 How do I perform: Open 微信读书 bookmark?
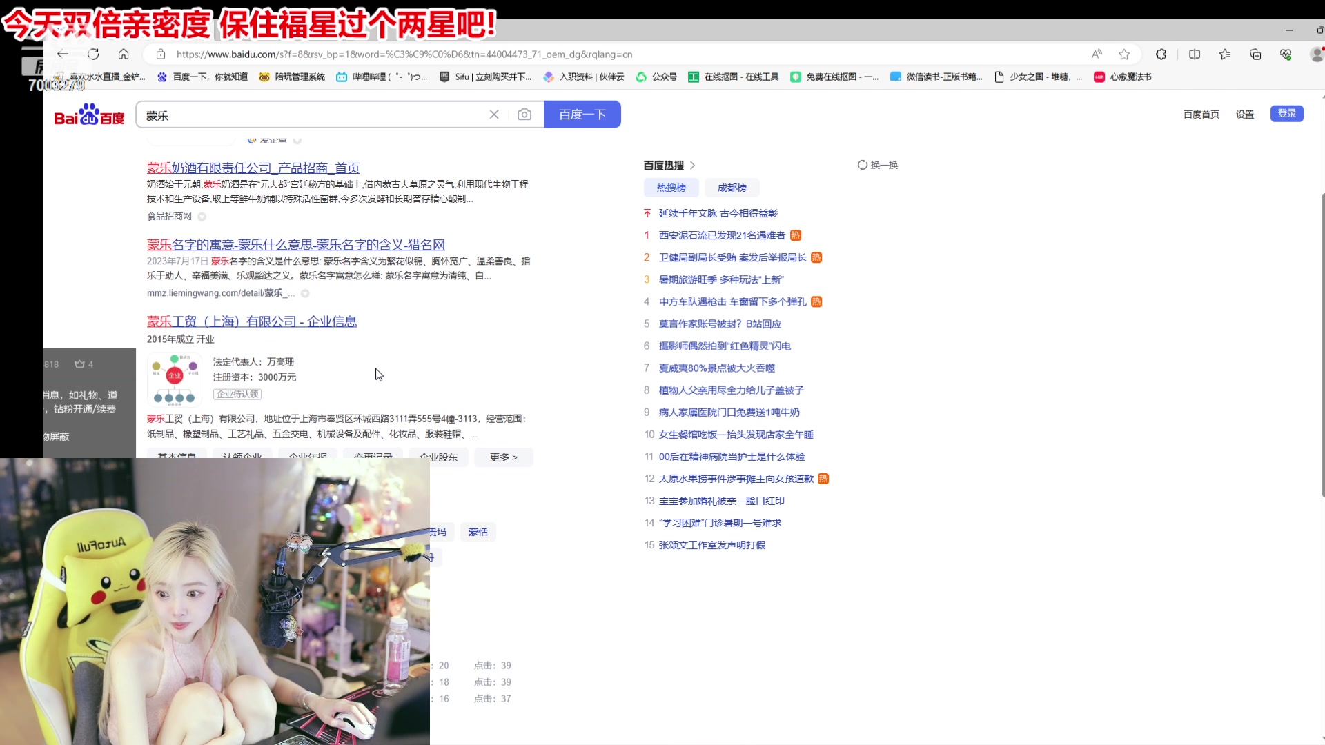[936, 77]
